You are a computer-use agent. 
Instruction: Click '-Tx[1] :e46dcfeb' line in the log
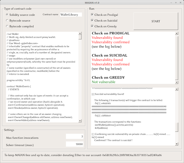102,103
